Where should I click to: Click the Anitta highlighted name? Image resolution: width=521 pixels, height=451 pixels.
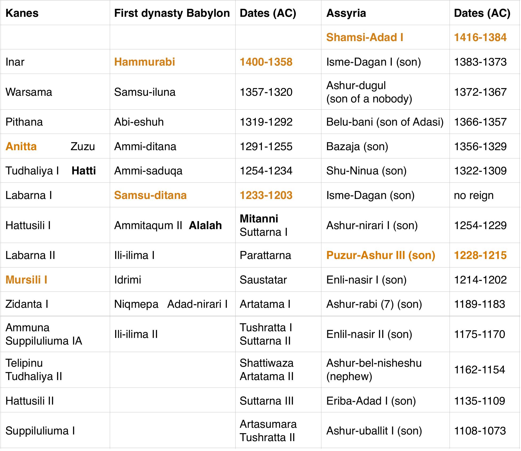pyautogui.click(x=21, y=146)
